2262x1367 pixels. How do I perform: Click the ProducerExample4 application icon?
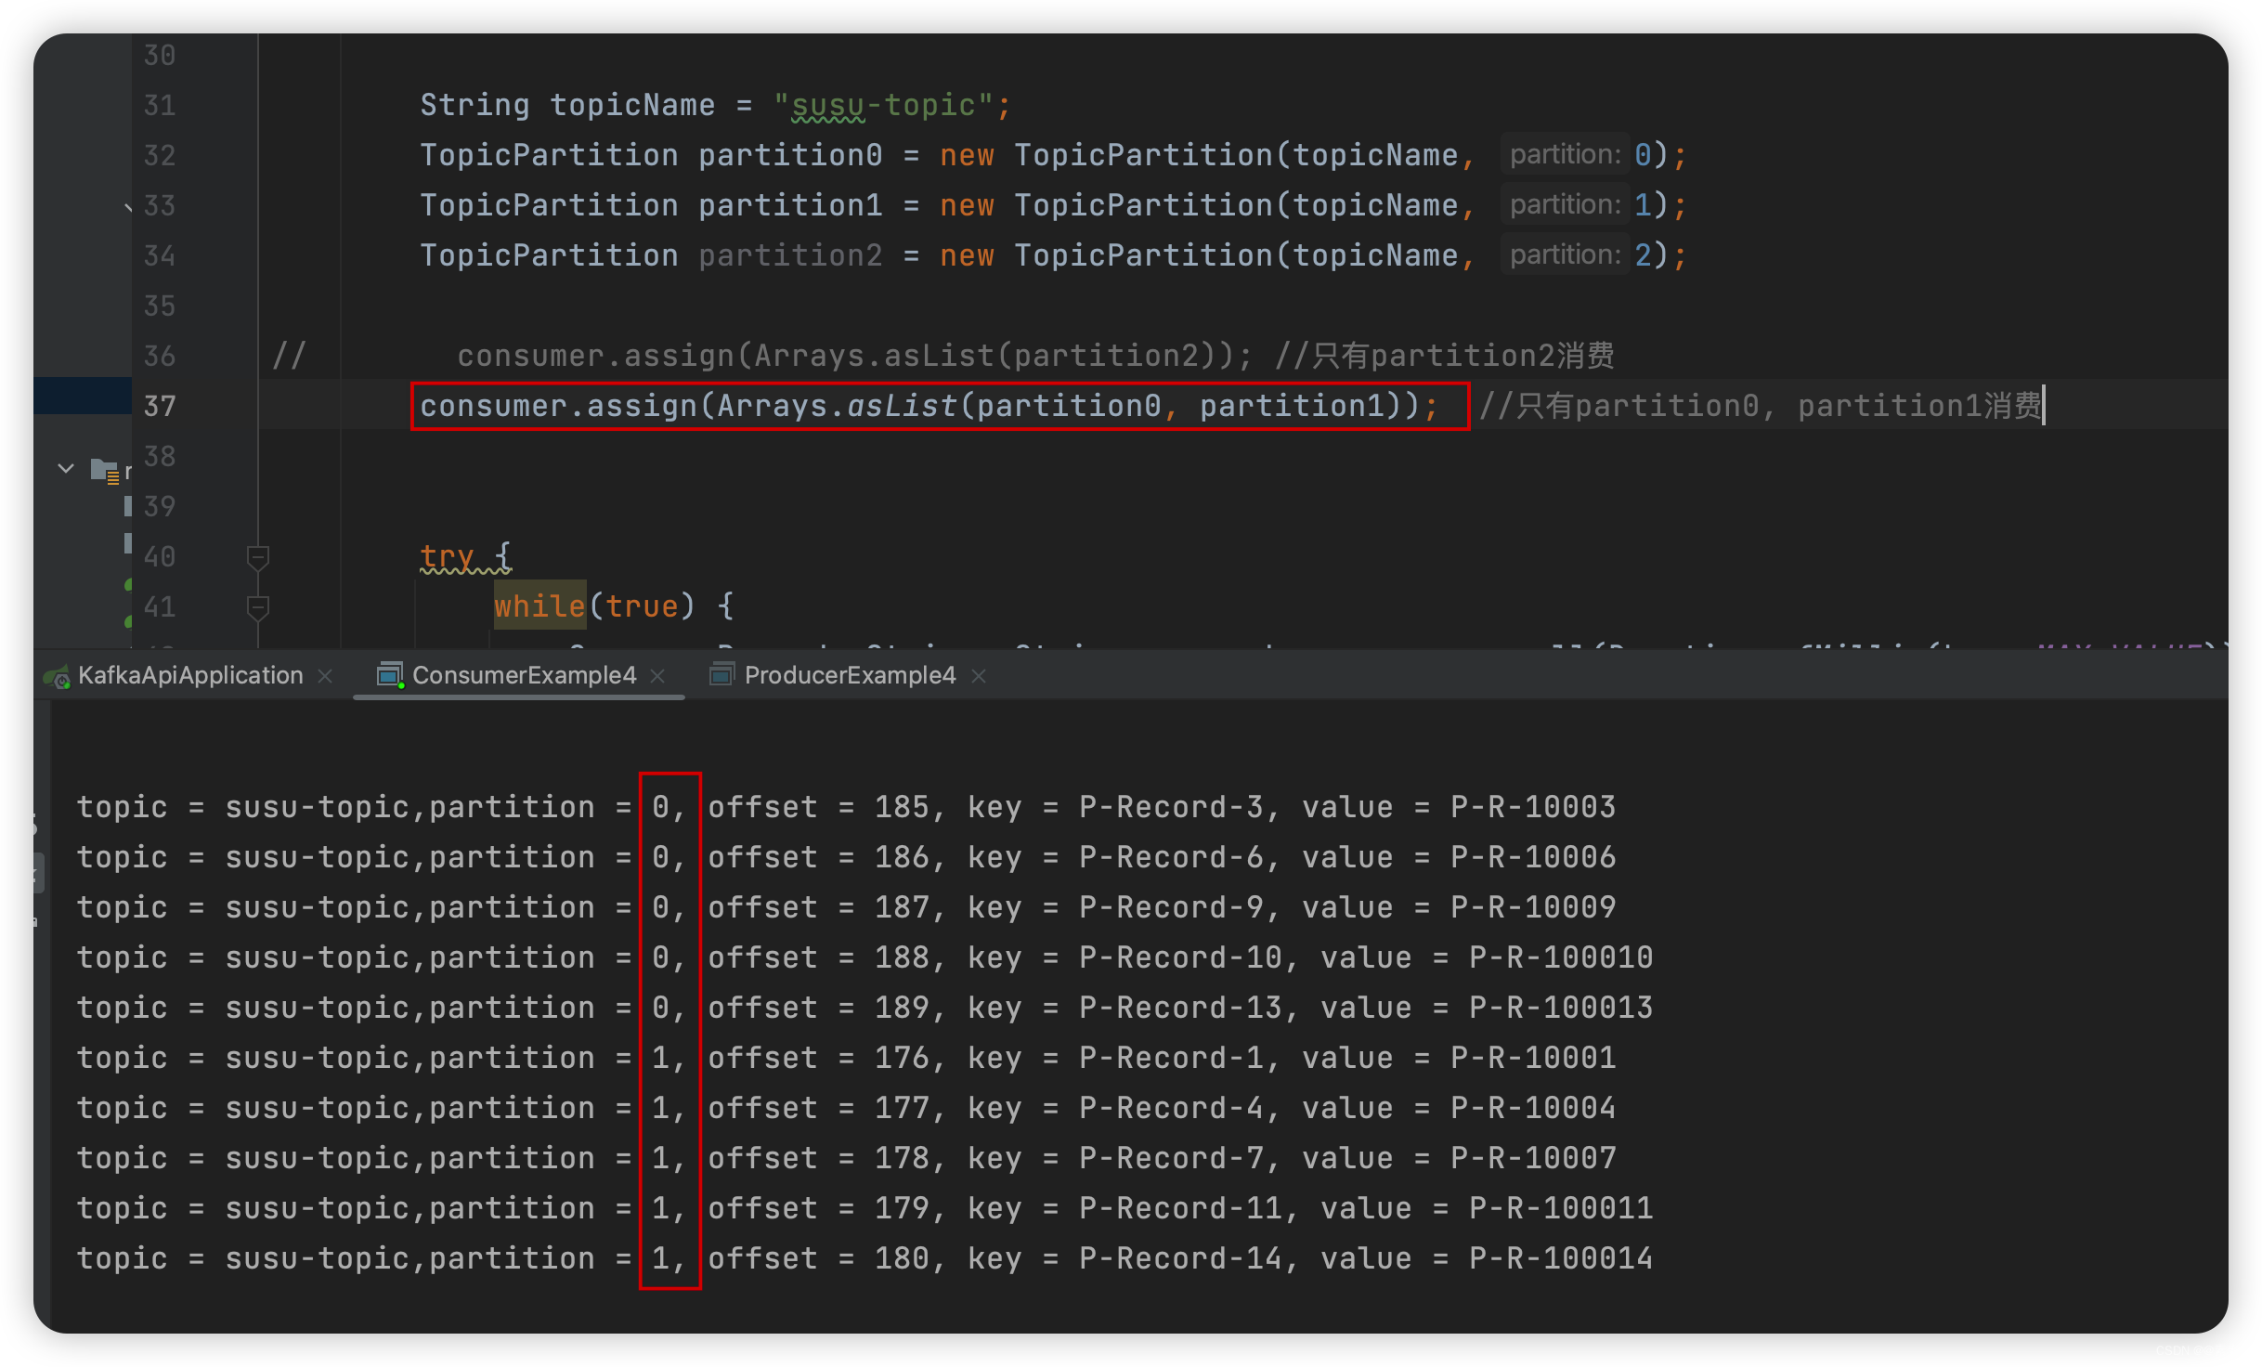721,675
